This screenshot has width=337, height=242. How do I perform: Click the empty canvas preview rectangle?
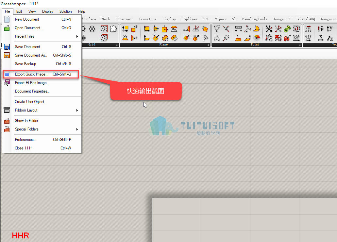point(244,220)
